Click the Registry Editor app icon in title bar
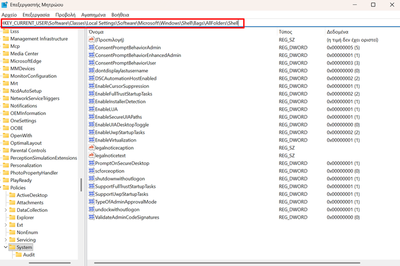 5,5
